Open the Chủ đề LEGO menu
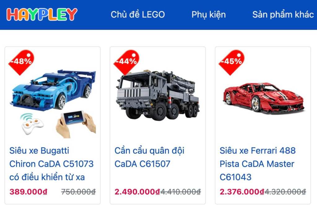The height and width of the screenshot is (209, 317). 138,15
